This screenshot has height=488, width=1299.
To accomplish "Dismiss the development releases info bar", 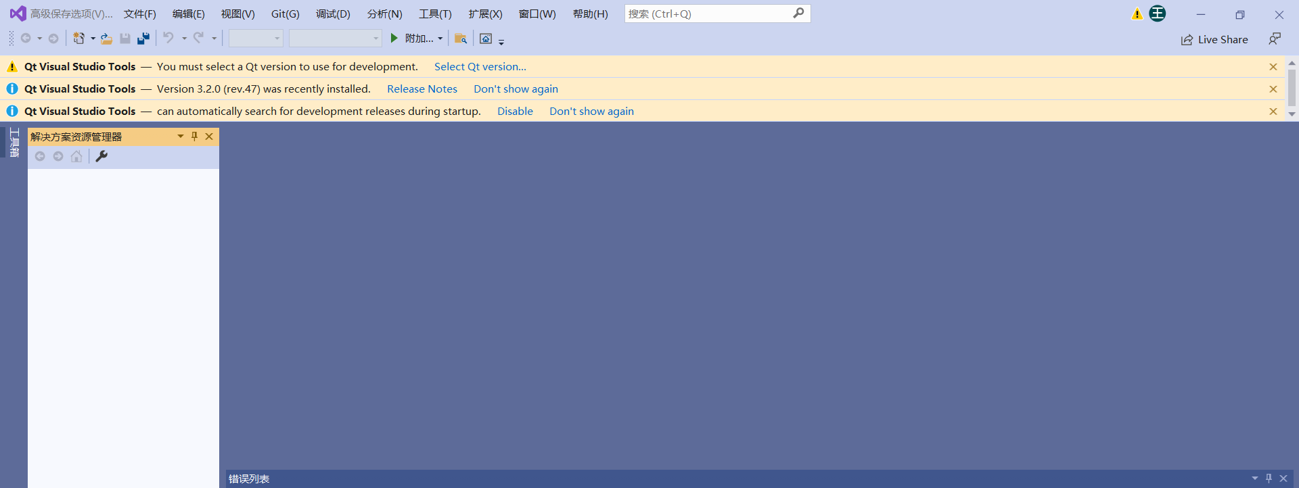I will coord(1273,112).
